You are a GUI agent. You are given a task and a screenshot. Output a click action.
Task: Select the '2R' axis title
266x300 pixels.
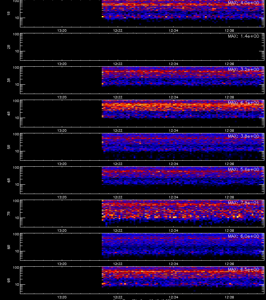point(9,47)
